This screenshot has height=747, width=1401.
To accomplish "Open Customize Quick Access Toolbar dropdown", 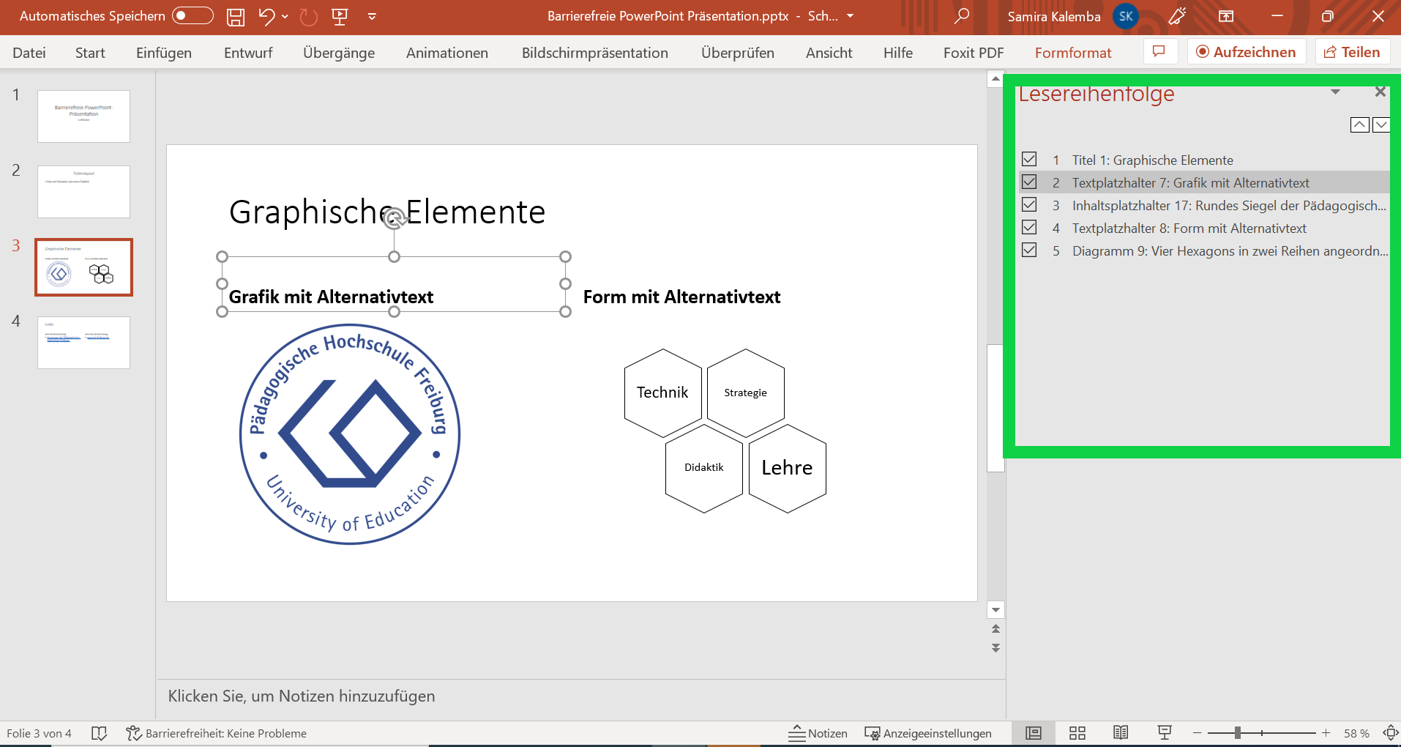I will tap(372, 16).
